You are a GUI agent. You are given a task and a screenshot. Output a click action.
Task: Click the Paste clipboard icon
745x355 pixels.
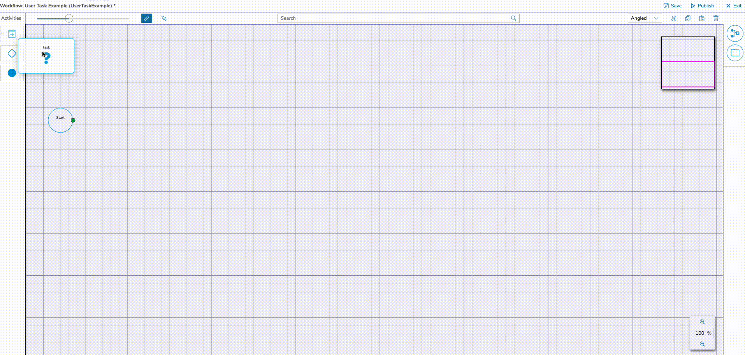click(702, 18)
